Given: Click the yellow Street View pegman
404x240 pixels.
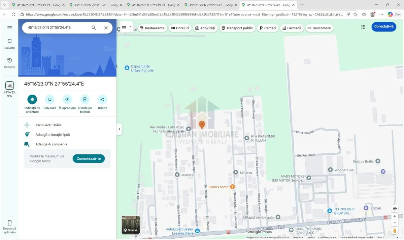Looking at the screenshot, I should click(x=395, y=231).
